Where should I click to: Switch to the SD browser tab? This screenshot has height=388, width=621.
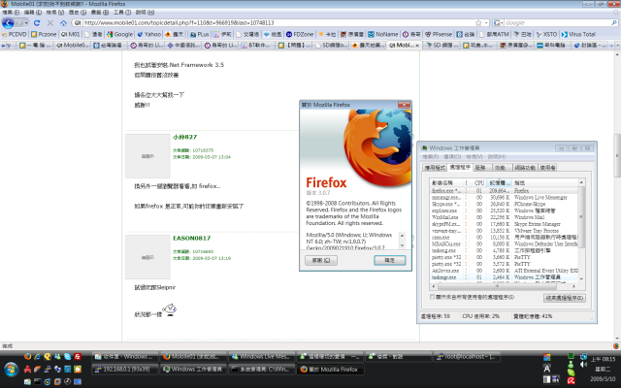(441, 46)
